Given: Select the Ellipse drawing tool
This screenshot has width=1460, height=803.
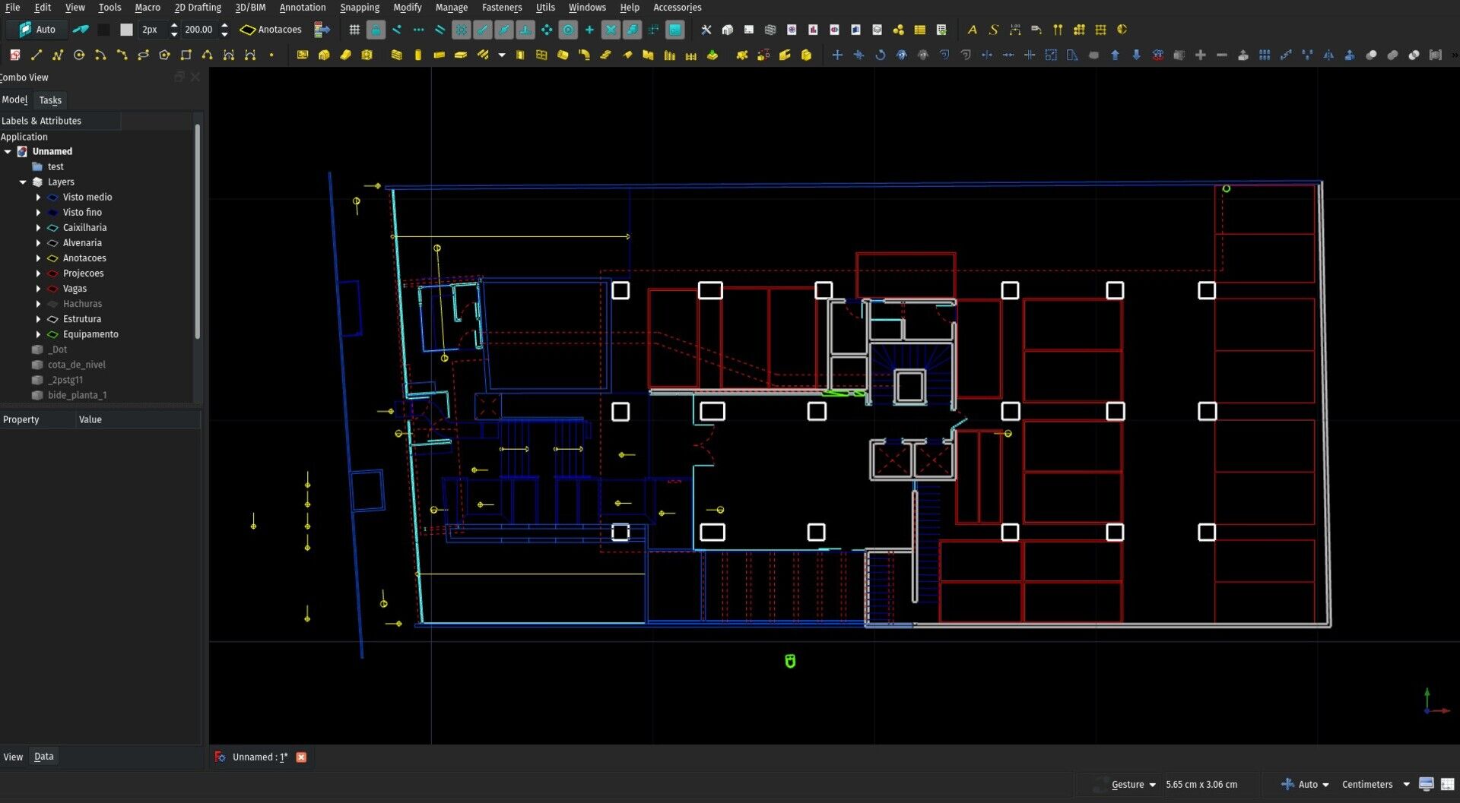Looking at the screenshot, I should coord(143,55).
